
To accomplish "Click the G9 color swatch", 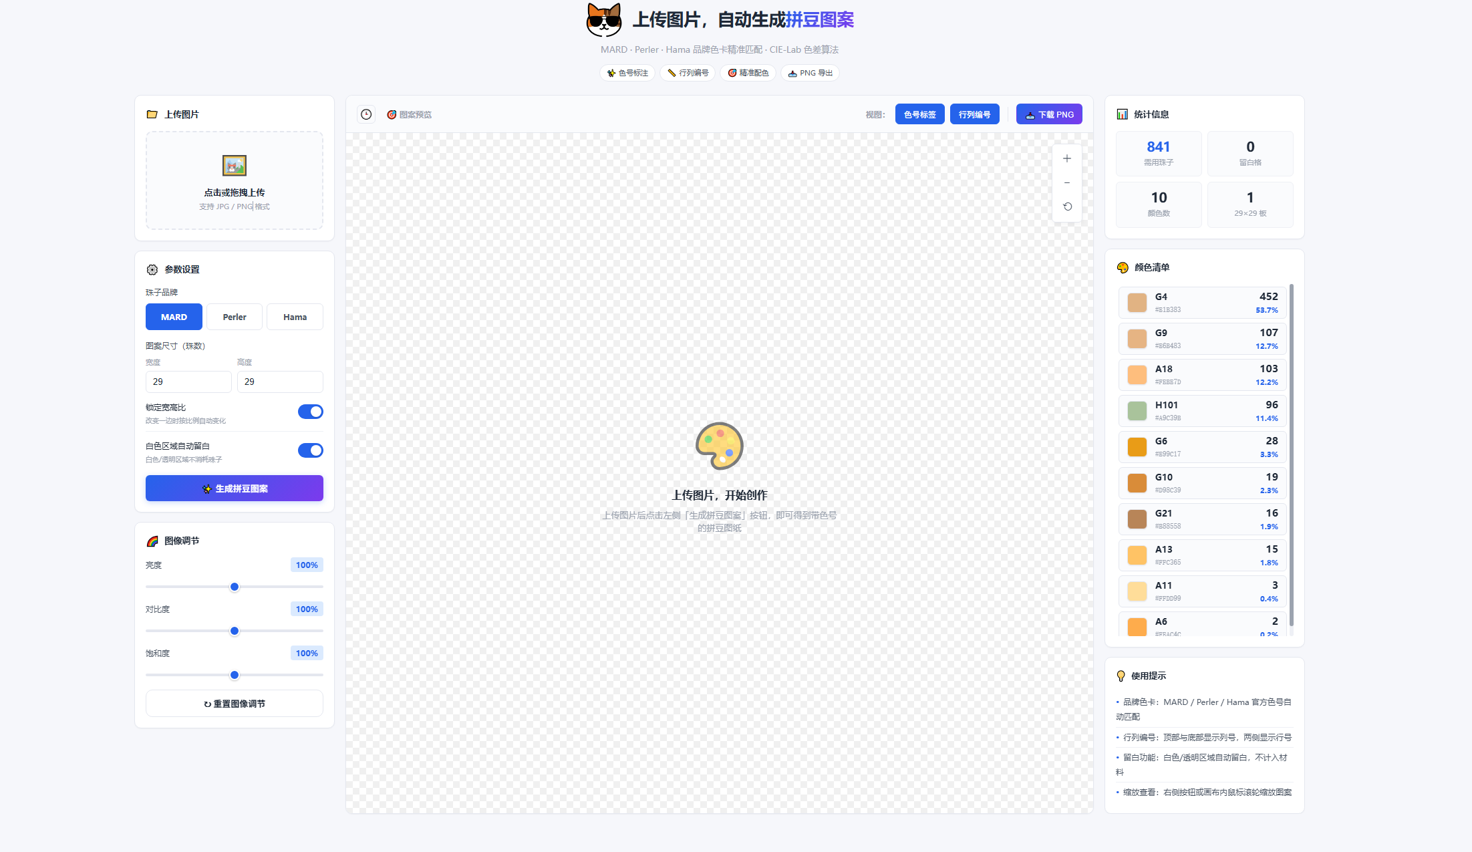I will pyautogui.click(x=1137, y=339).
